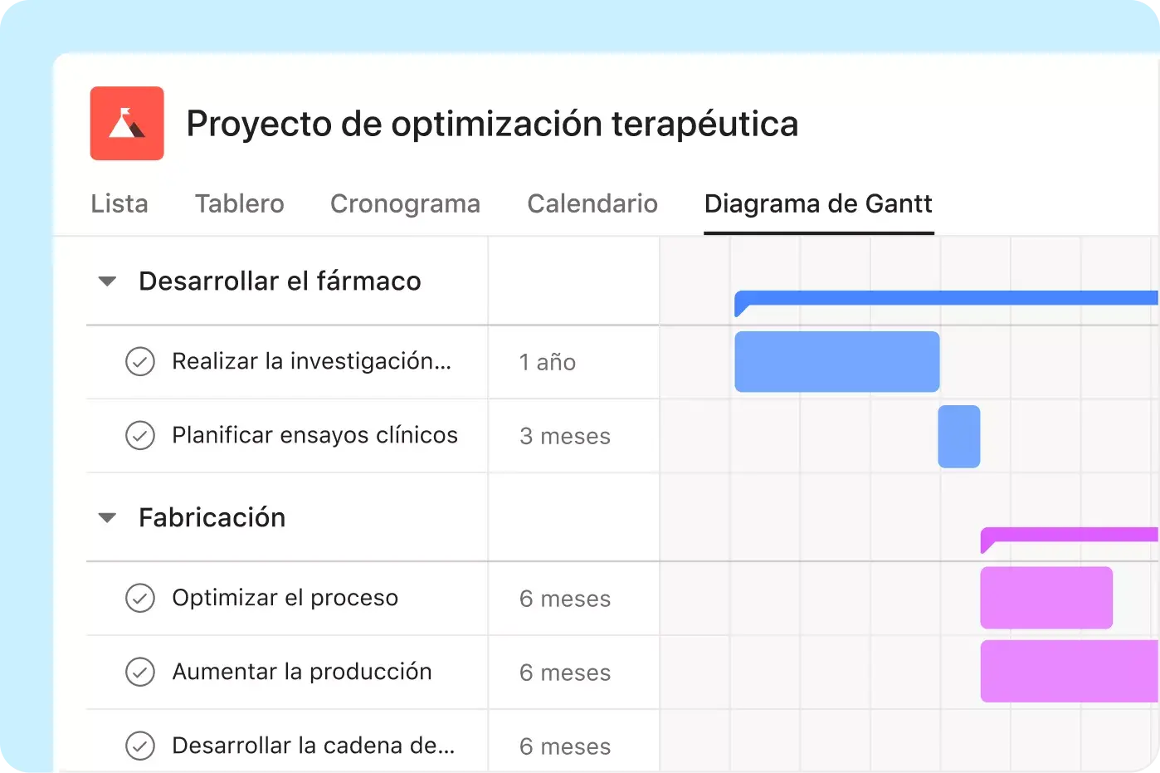Image resolution: width=1160 pixels, height=773 pixels.
Task: Collapse the Desarrollar el fármaco section
Action: click(107, 281)
